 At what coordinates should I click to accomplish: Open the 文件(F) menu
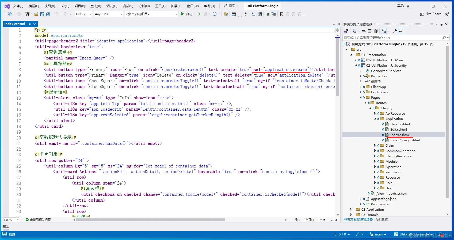click(18, 6)
